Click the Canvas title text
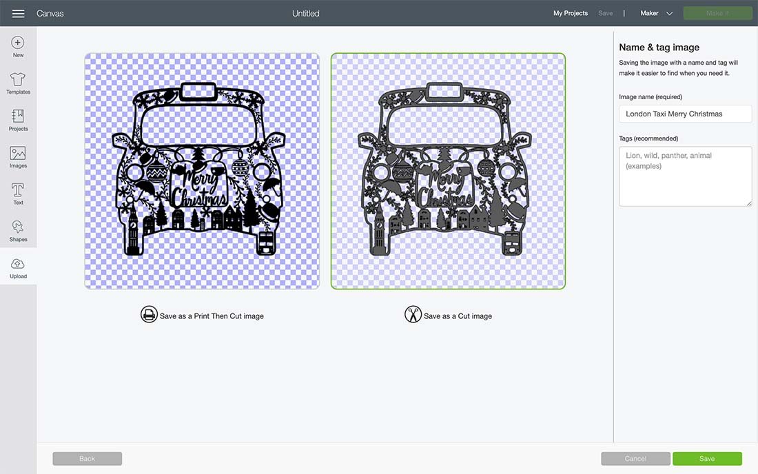The height and width of the screenshot is (474, 758). pos(50,14)
